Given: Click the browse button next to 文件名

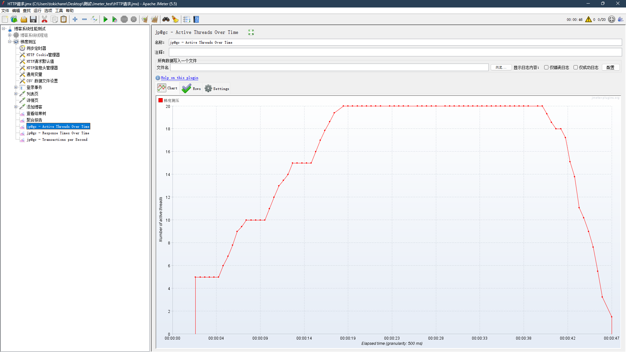Looking at the screenshot, I should [x=501, y=67].
